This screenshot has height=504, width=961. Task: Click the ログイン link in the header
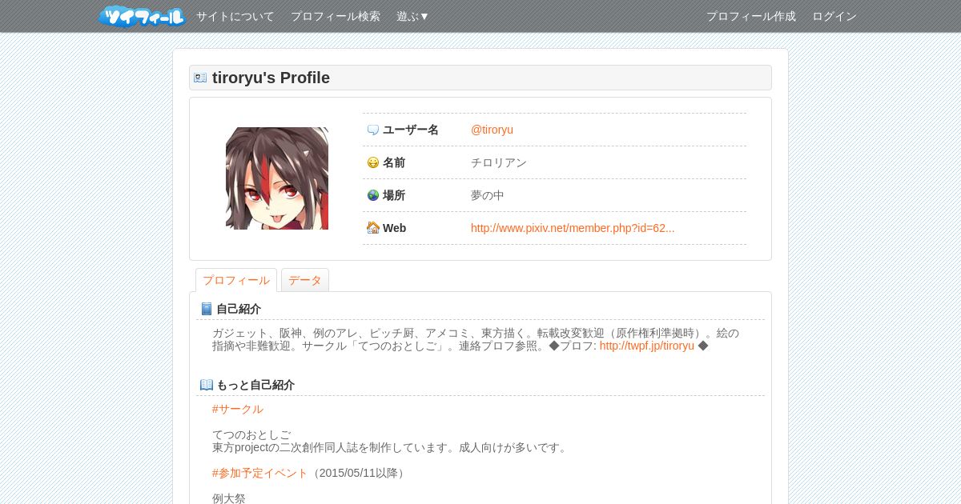tap(834, 16)
